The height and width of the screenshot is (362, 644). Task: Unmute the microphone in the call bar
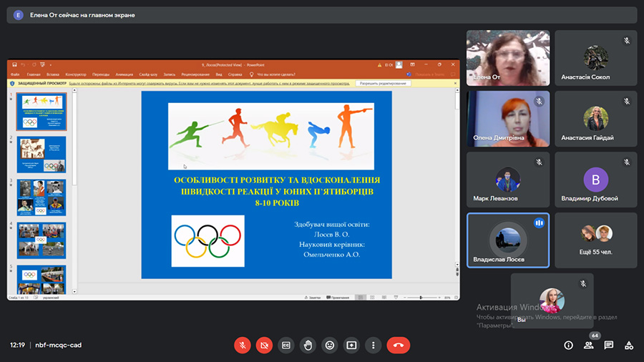click(243, 345)
